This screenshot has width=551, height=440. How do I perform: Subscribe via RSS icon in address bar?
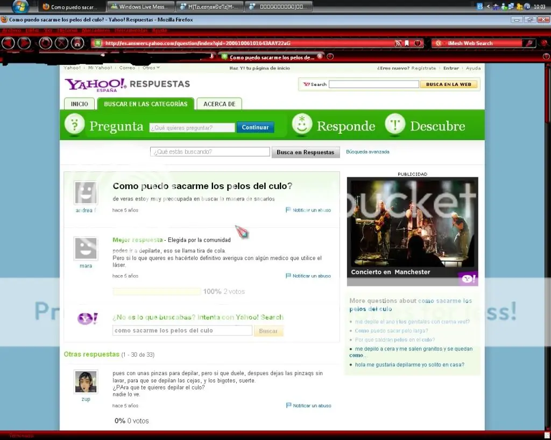coord(398,43)
